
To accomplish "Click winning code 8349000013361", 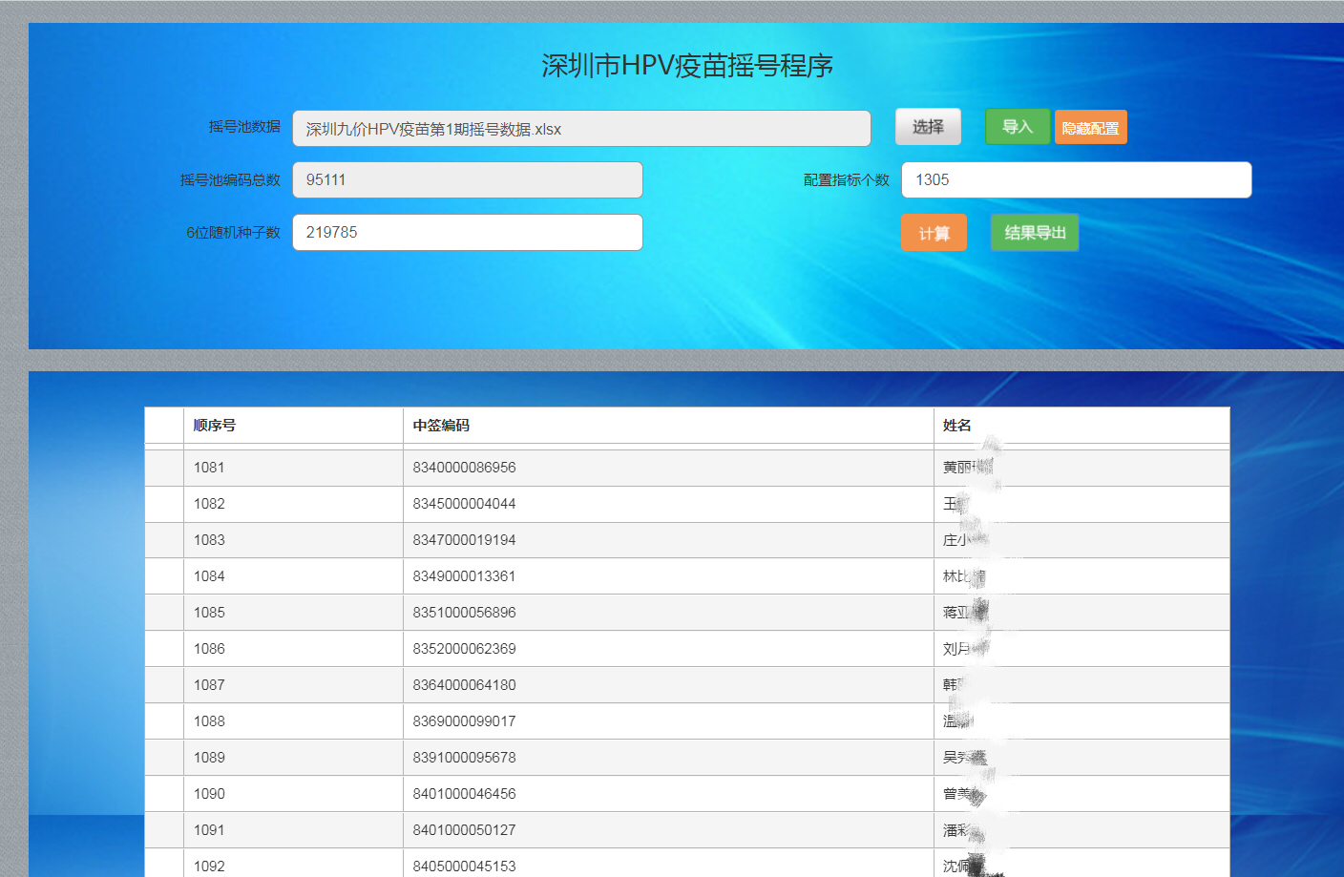I will (x=464, y=576).
